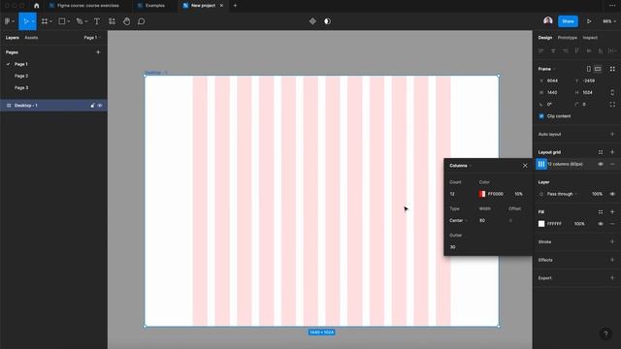Click the user avatar in toolbar
The image size is (621, 349).
[547, 21]
